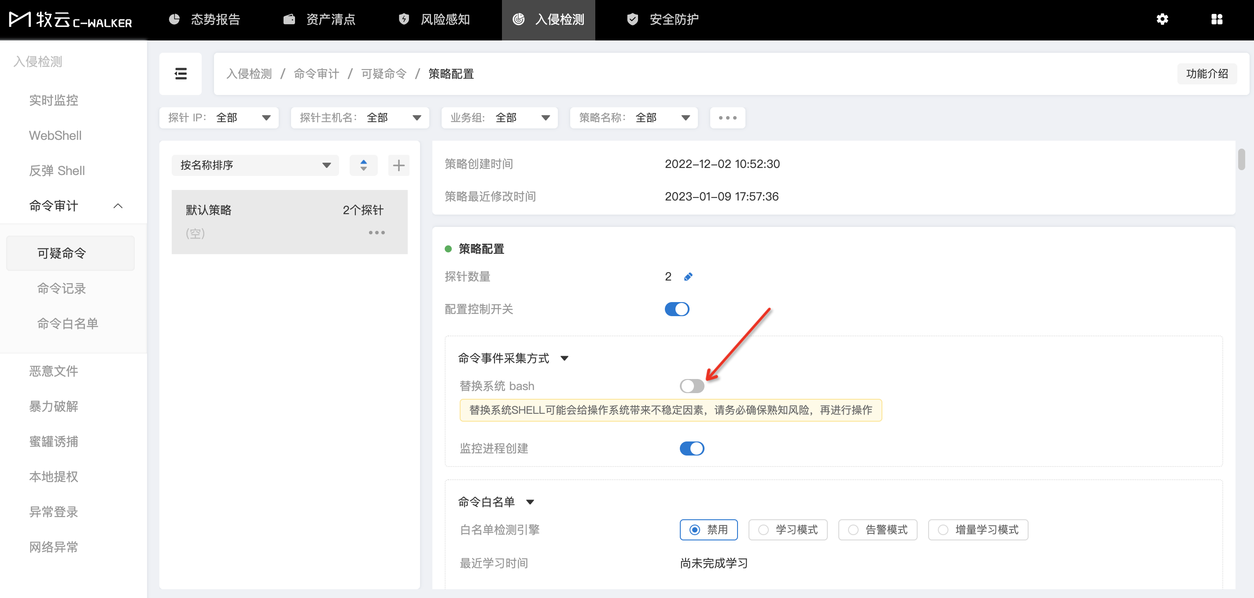Enable the 替换系统 bash switch
This screenshot has height=598, width=1254.
[x=691, y=386]
